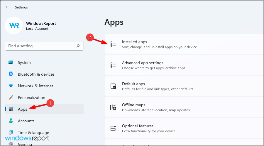The image size is (264, 146).
Task: Click the Offline maps icon
Action: (113, 107)
